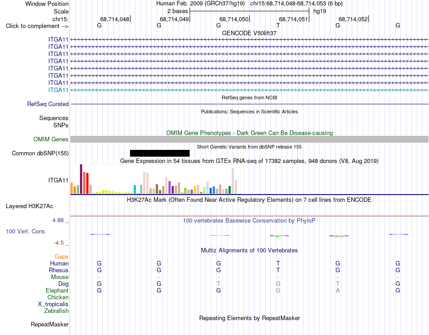The height and width of the screenshot is (335, 429).
Task: Click the PhyloP marker with green tick
Action: (279, 236)
